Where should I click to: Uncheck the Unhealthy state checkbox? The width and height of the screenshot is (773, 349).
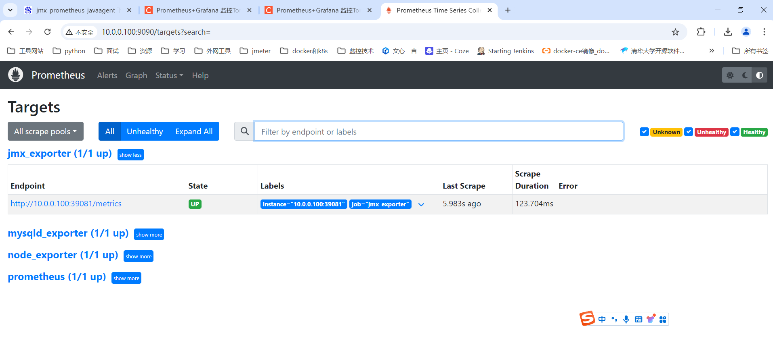689,132
